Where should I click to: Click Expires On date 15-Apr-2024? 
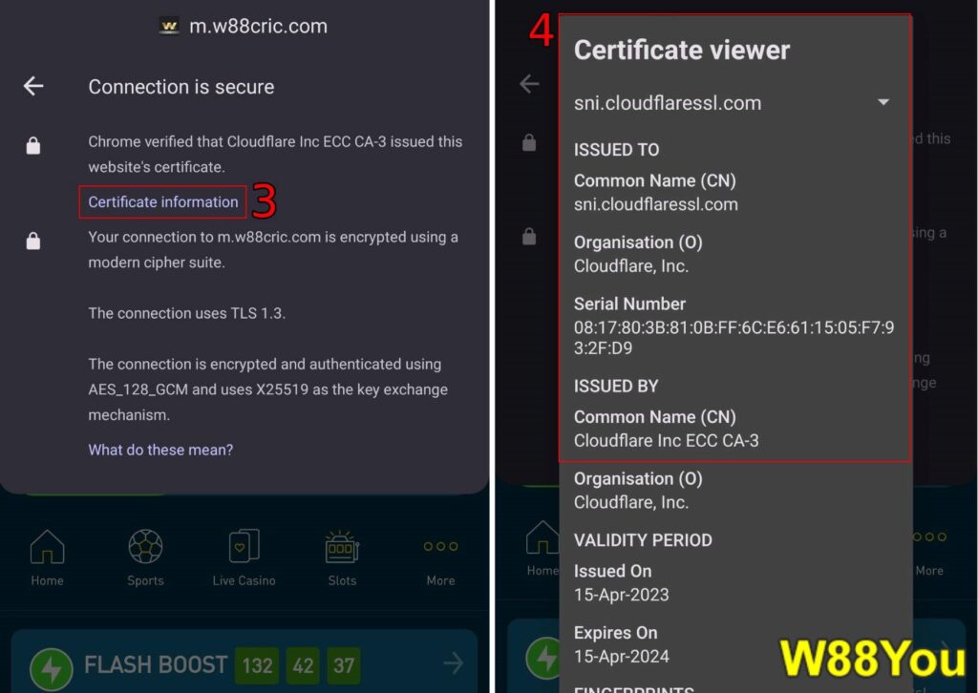click(x=621, y=656)
